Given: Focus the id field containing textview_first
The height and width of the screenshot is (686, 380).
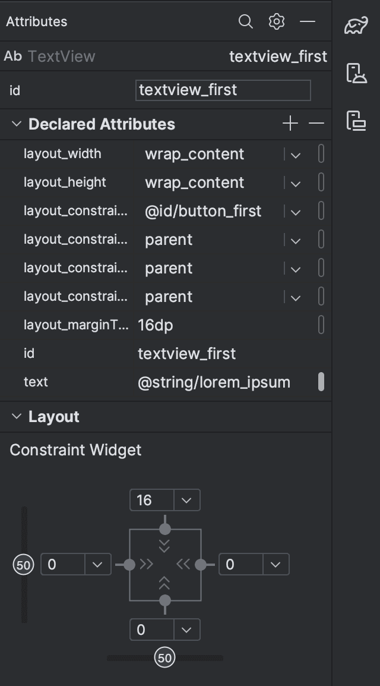Looking at the screenshot, I should pos(223,90).
